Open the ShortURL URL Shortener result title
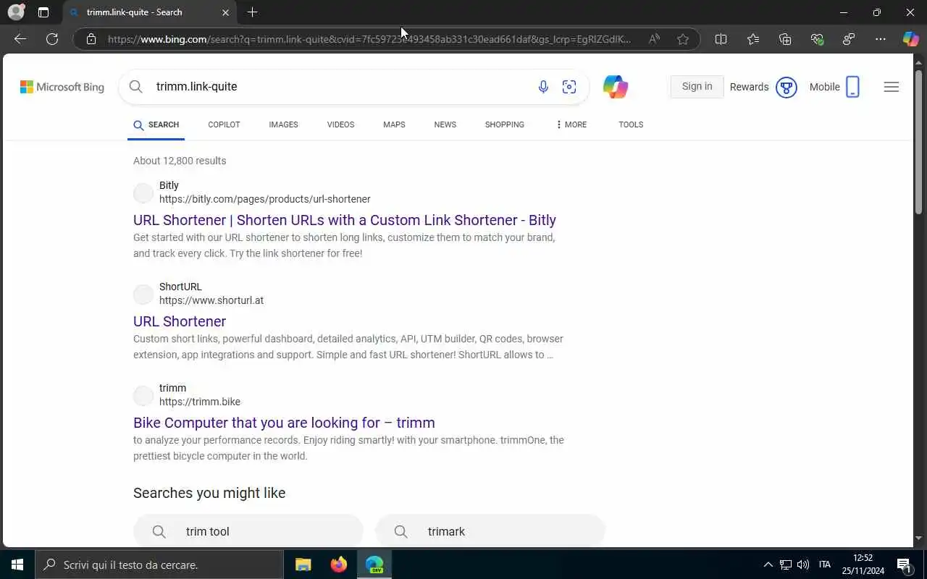The height and width of the screenshot is (579, 927). [x=180, y=321]
